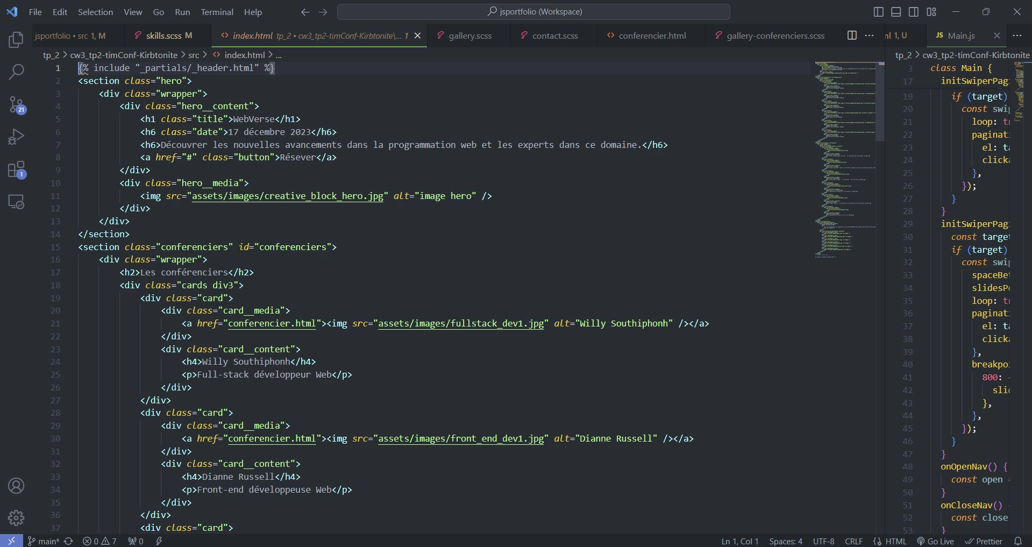The image size is (1032, 547).
Task: Close the Main.js tab
Action: pos(997,35)
